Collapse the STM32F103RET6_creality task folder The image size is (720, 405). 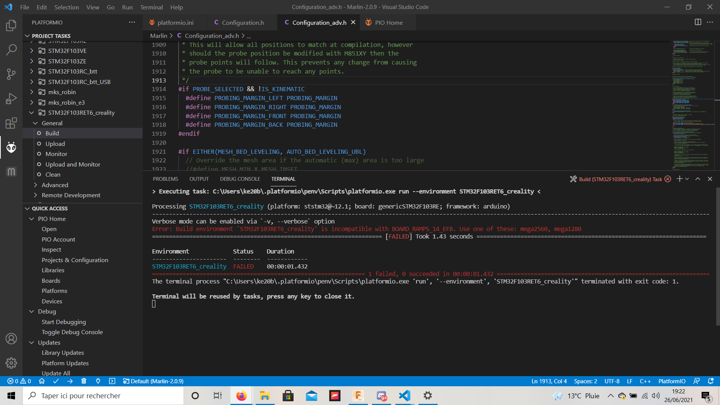tap(32, 112)
